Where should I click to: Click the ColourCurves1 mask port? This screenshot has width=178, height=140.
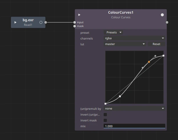point(75,26)
